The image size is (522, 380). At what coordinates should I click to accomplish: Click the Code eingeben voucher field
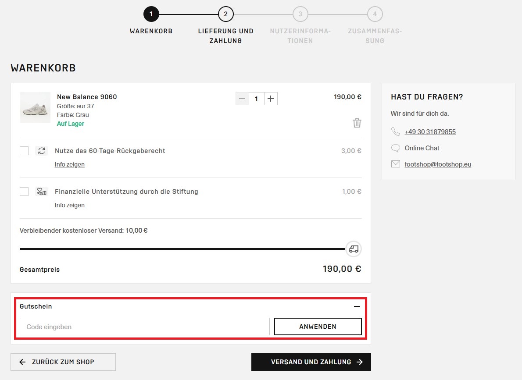click(x=144, y=327)
